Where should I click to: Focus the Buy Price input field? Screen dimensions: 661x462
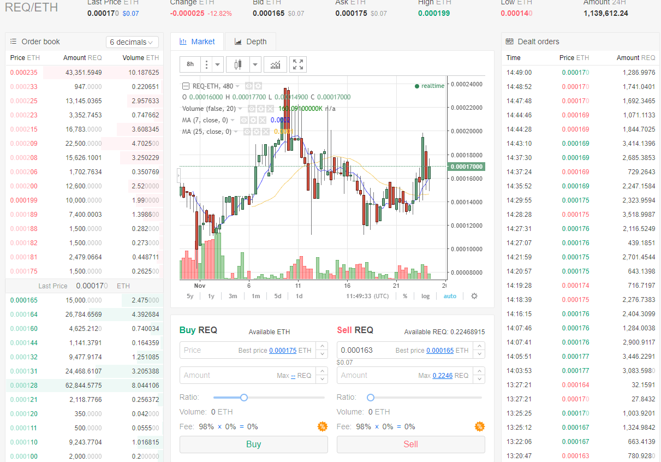pos(248,351)
